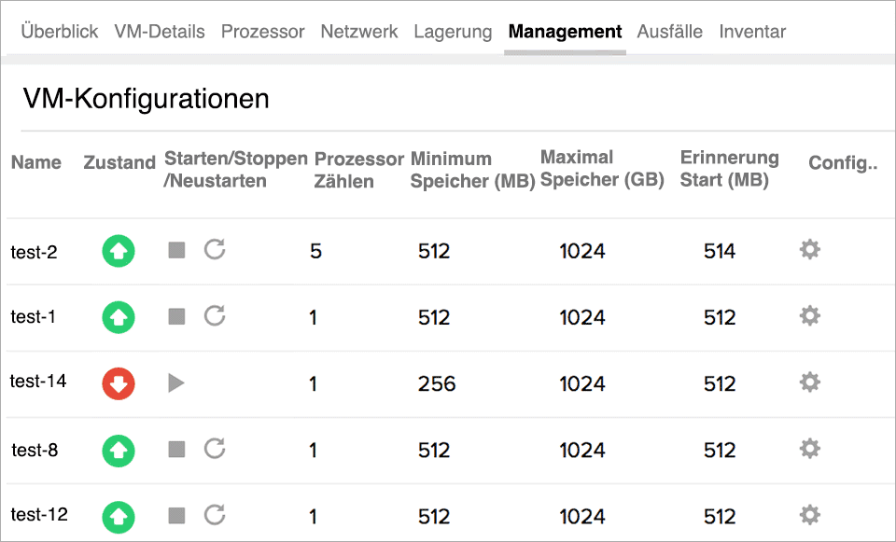Click the VM-Konfigurationen page heading

[x=147, y=98]
